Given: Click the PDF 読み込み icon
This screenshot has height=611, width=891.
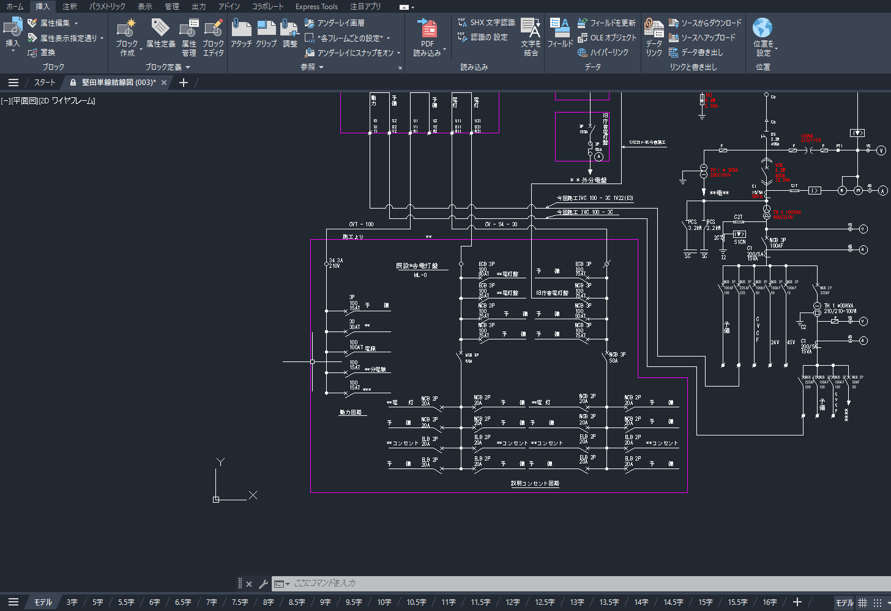Looking at the screenshot, I should 427,28.
